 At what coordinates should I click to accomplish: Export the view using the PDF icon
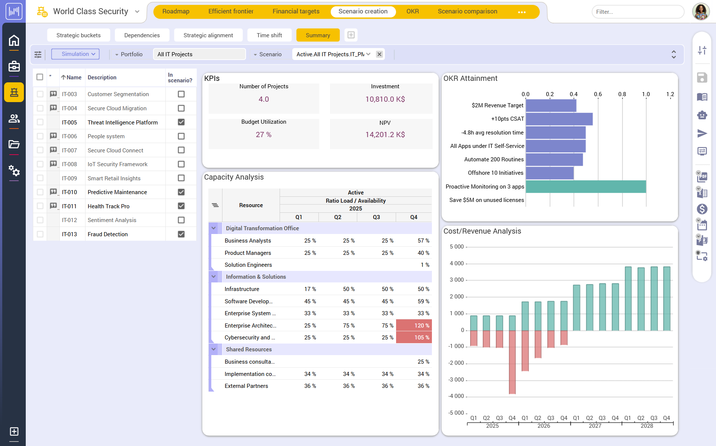(702, 177)
